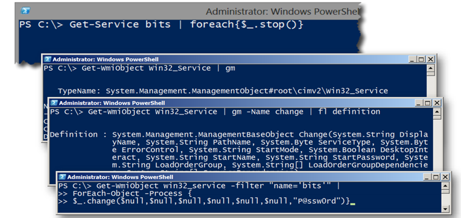Click scroll-up arrow in the fl definition window
Screen dimensions: 461x218
click(x=437, y=112)
